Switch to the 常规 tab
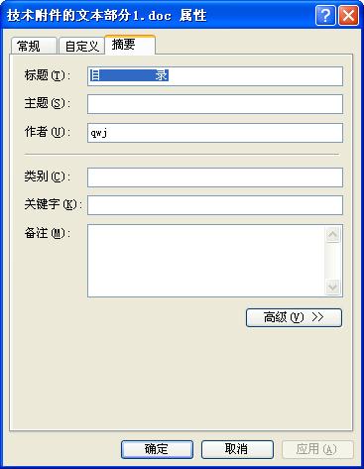 tap(34, 46)
